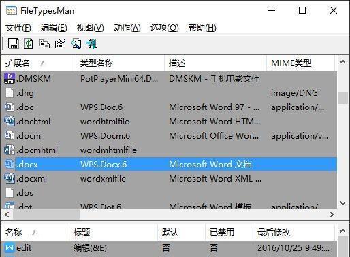This screenshot has height=257, width=350.
Task: Click the file list scroll down arrow
Action: coord(343,203)
